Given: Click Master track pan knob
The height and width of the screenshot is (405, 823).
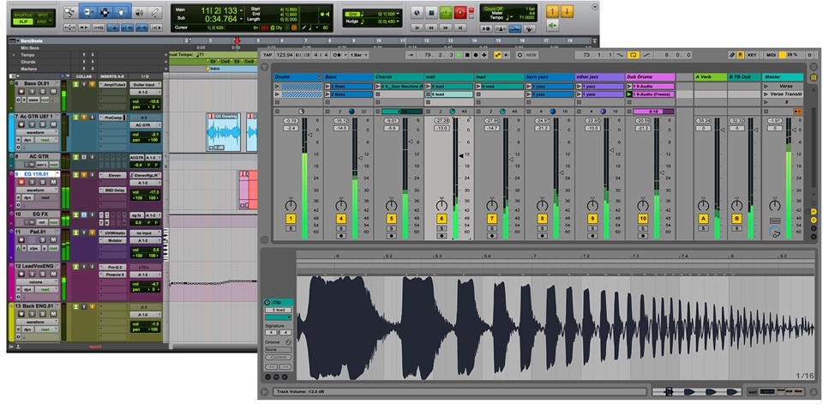Looking at the screenshot, I should pos(775,205).
